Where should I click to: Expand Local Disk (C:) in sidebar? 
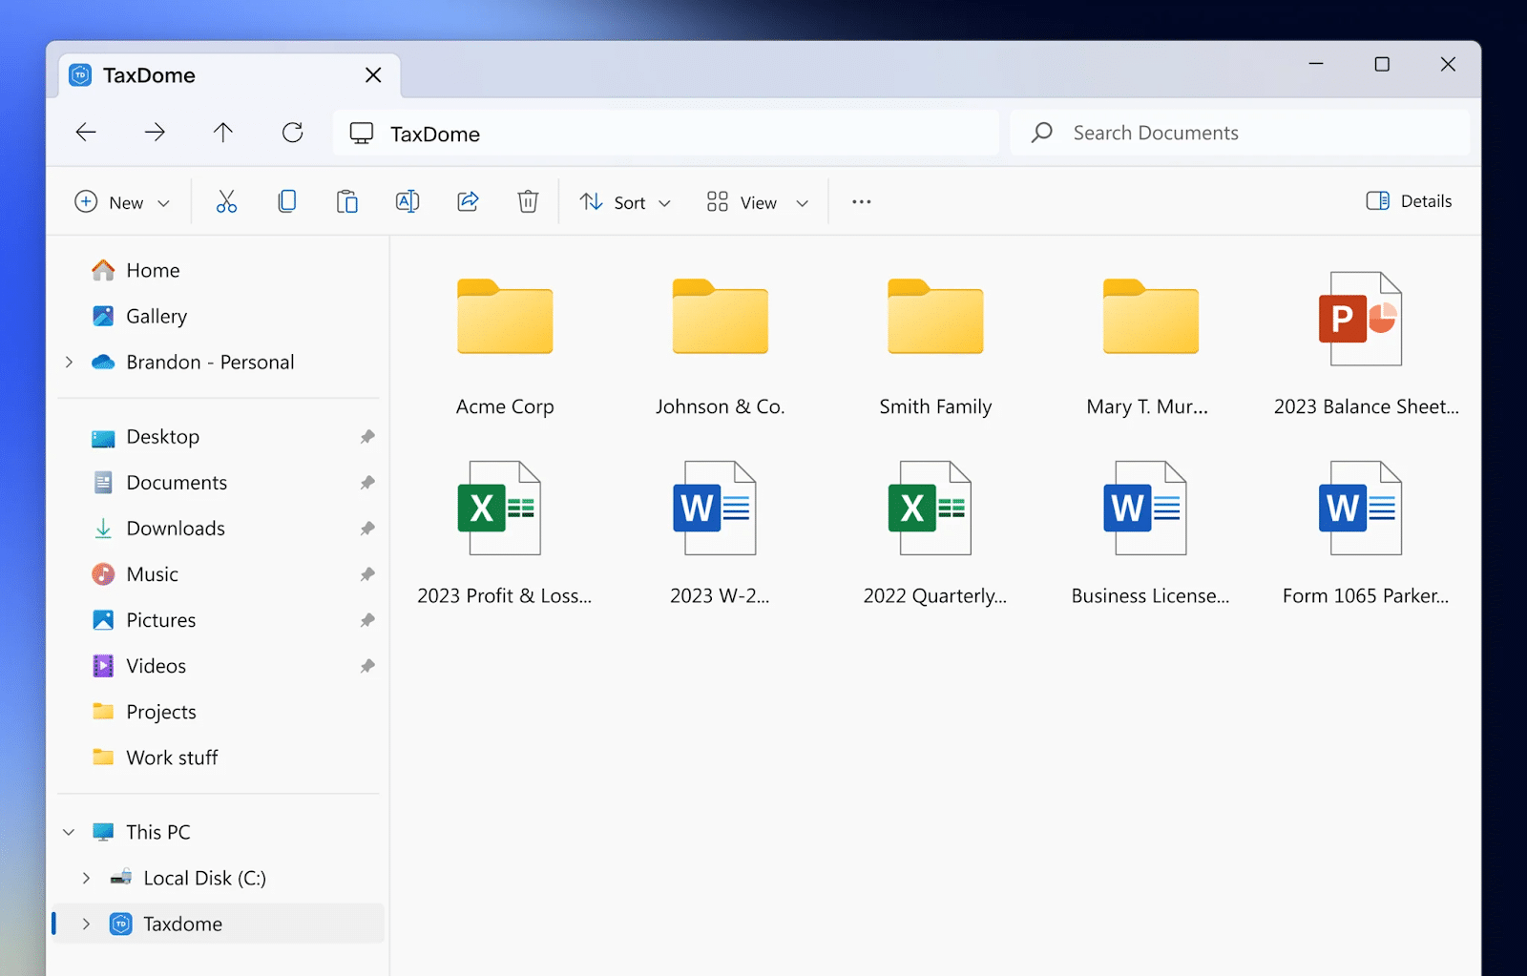[x=86, y=878]
